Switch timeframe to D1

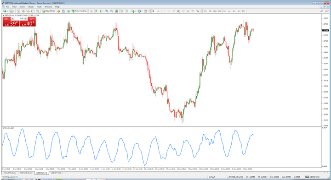click(x=234, y=11)
